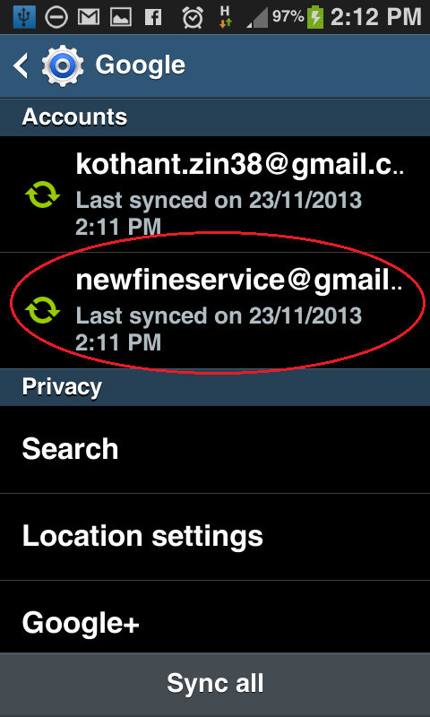Image resolution: width=430 pixels, height=717 pixels.
Task: Tap sync icon for newfineservice account
Action: pyautogui.click(x=42, y=310)
